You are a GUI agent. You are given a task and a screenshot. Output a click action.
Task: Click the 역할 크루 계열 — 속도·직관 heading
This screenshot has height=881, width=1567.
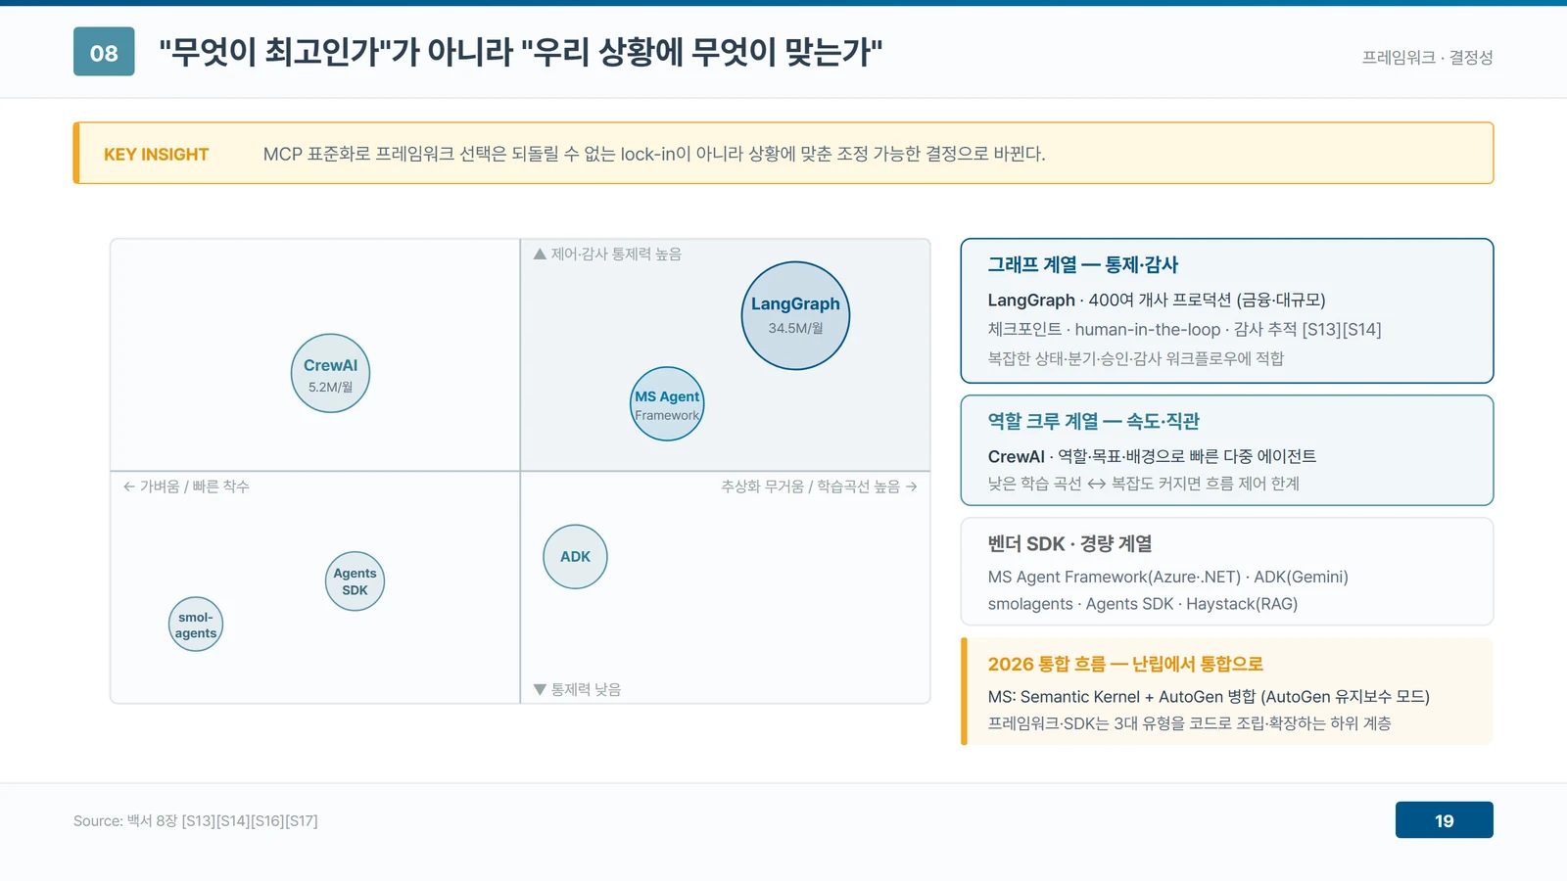coord(1093,421)
